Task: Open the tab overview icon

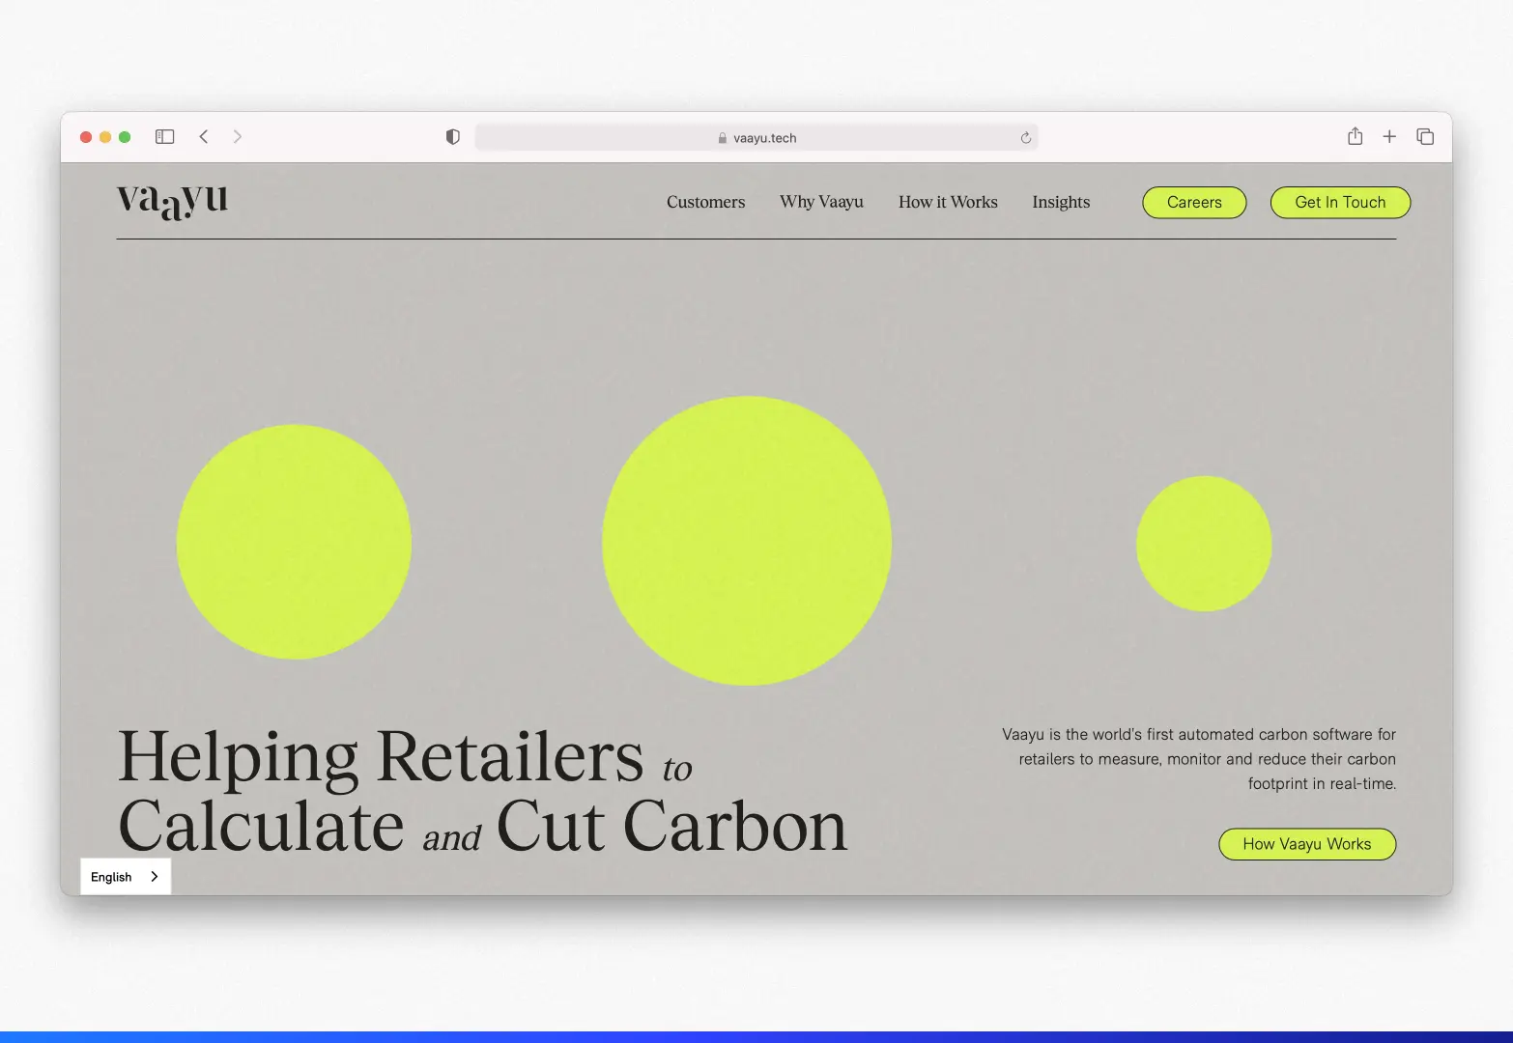Action: (x=1424, y=136)
